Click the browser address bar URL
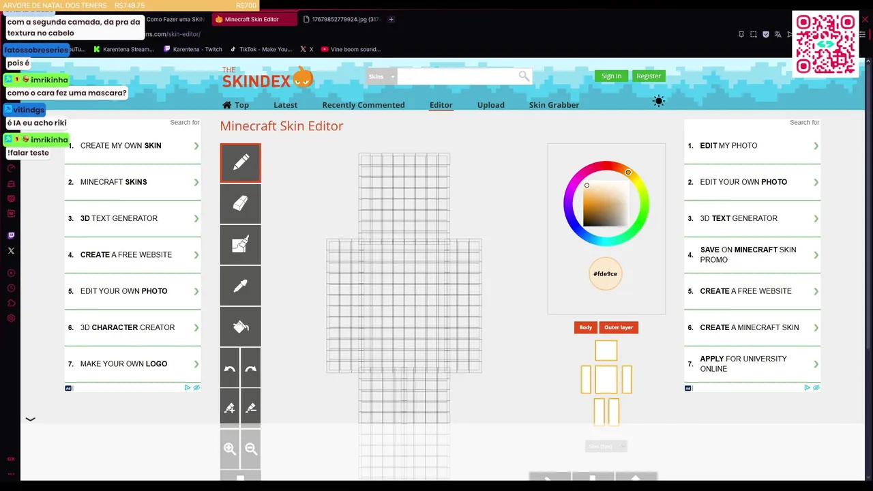Screen dimensions: 873x491 coord(174,34)
